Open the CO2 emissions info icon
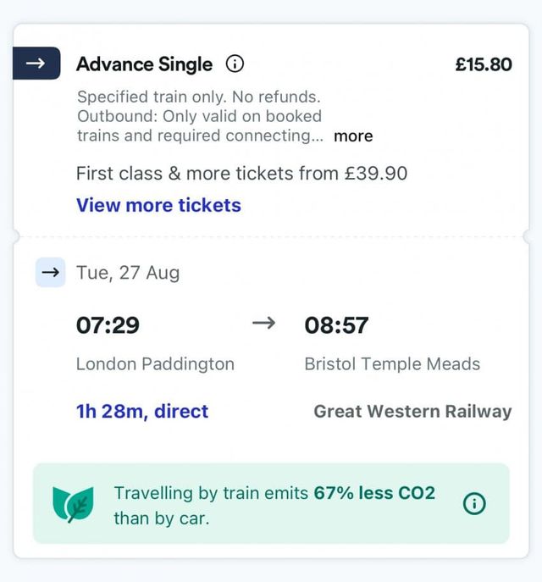Image resolution: width=542 pixels, height=582 pixels. coord(474,503)
